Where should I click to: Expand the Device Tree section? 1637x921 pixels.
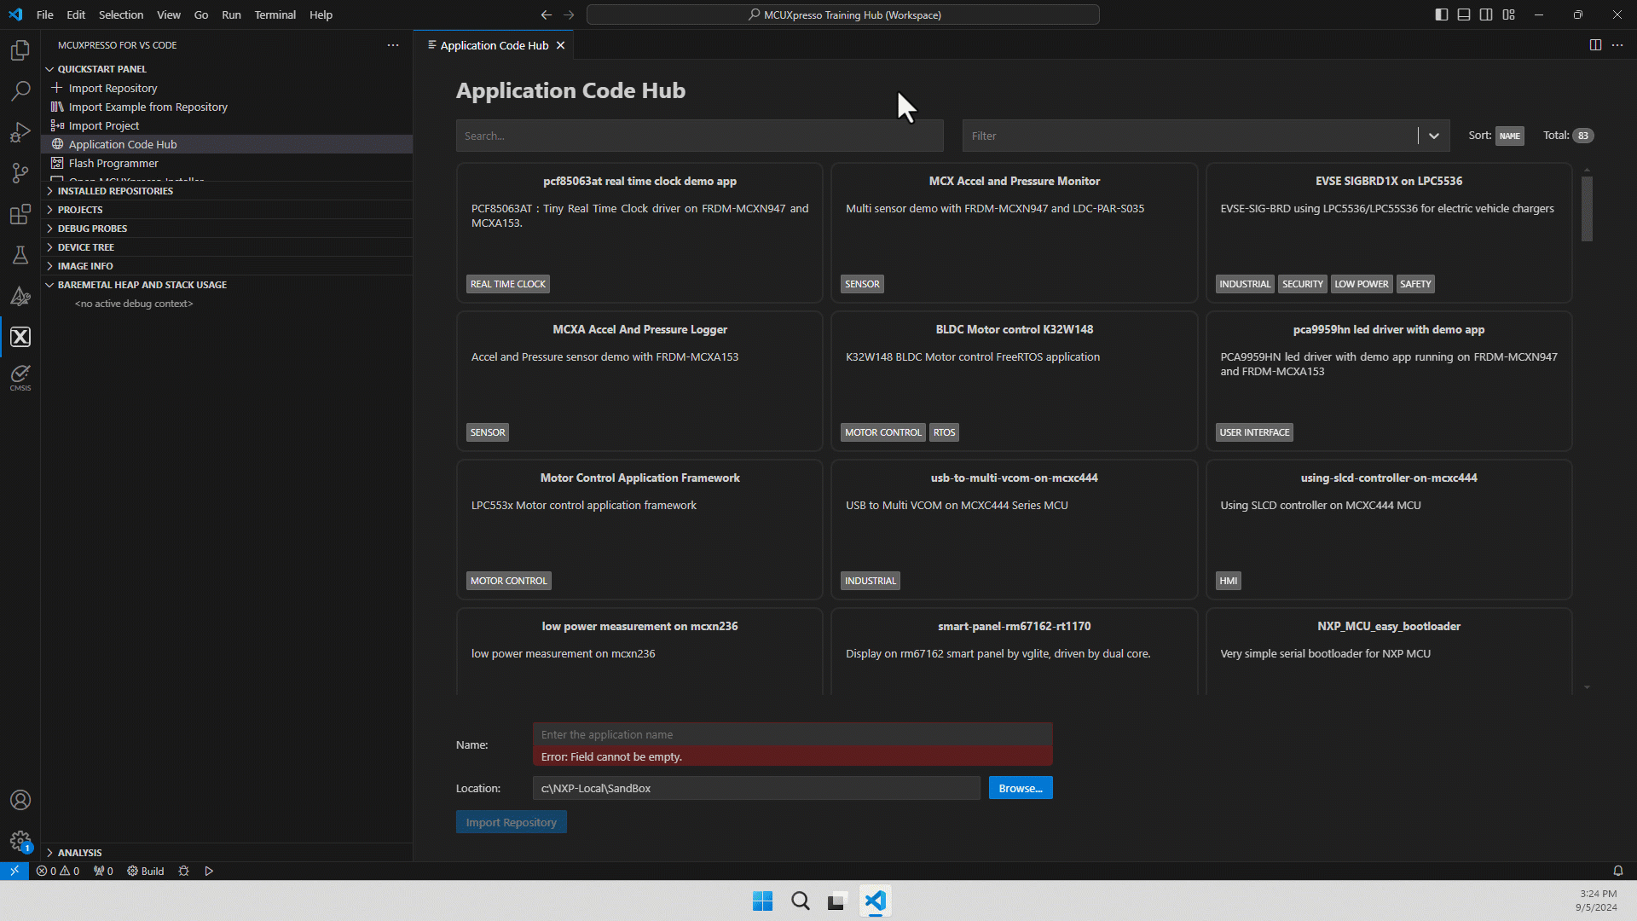point(85,246)
